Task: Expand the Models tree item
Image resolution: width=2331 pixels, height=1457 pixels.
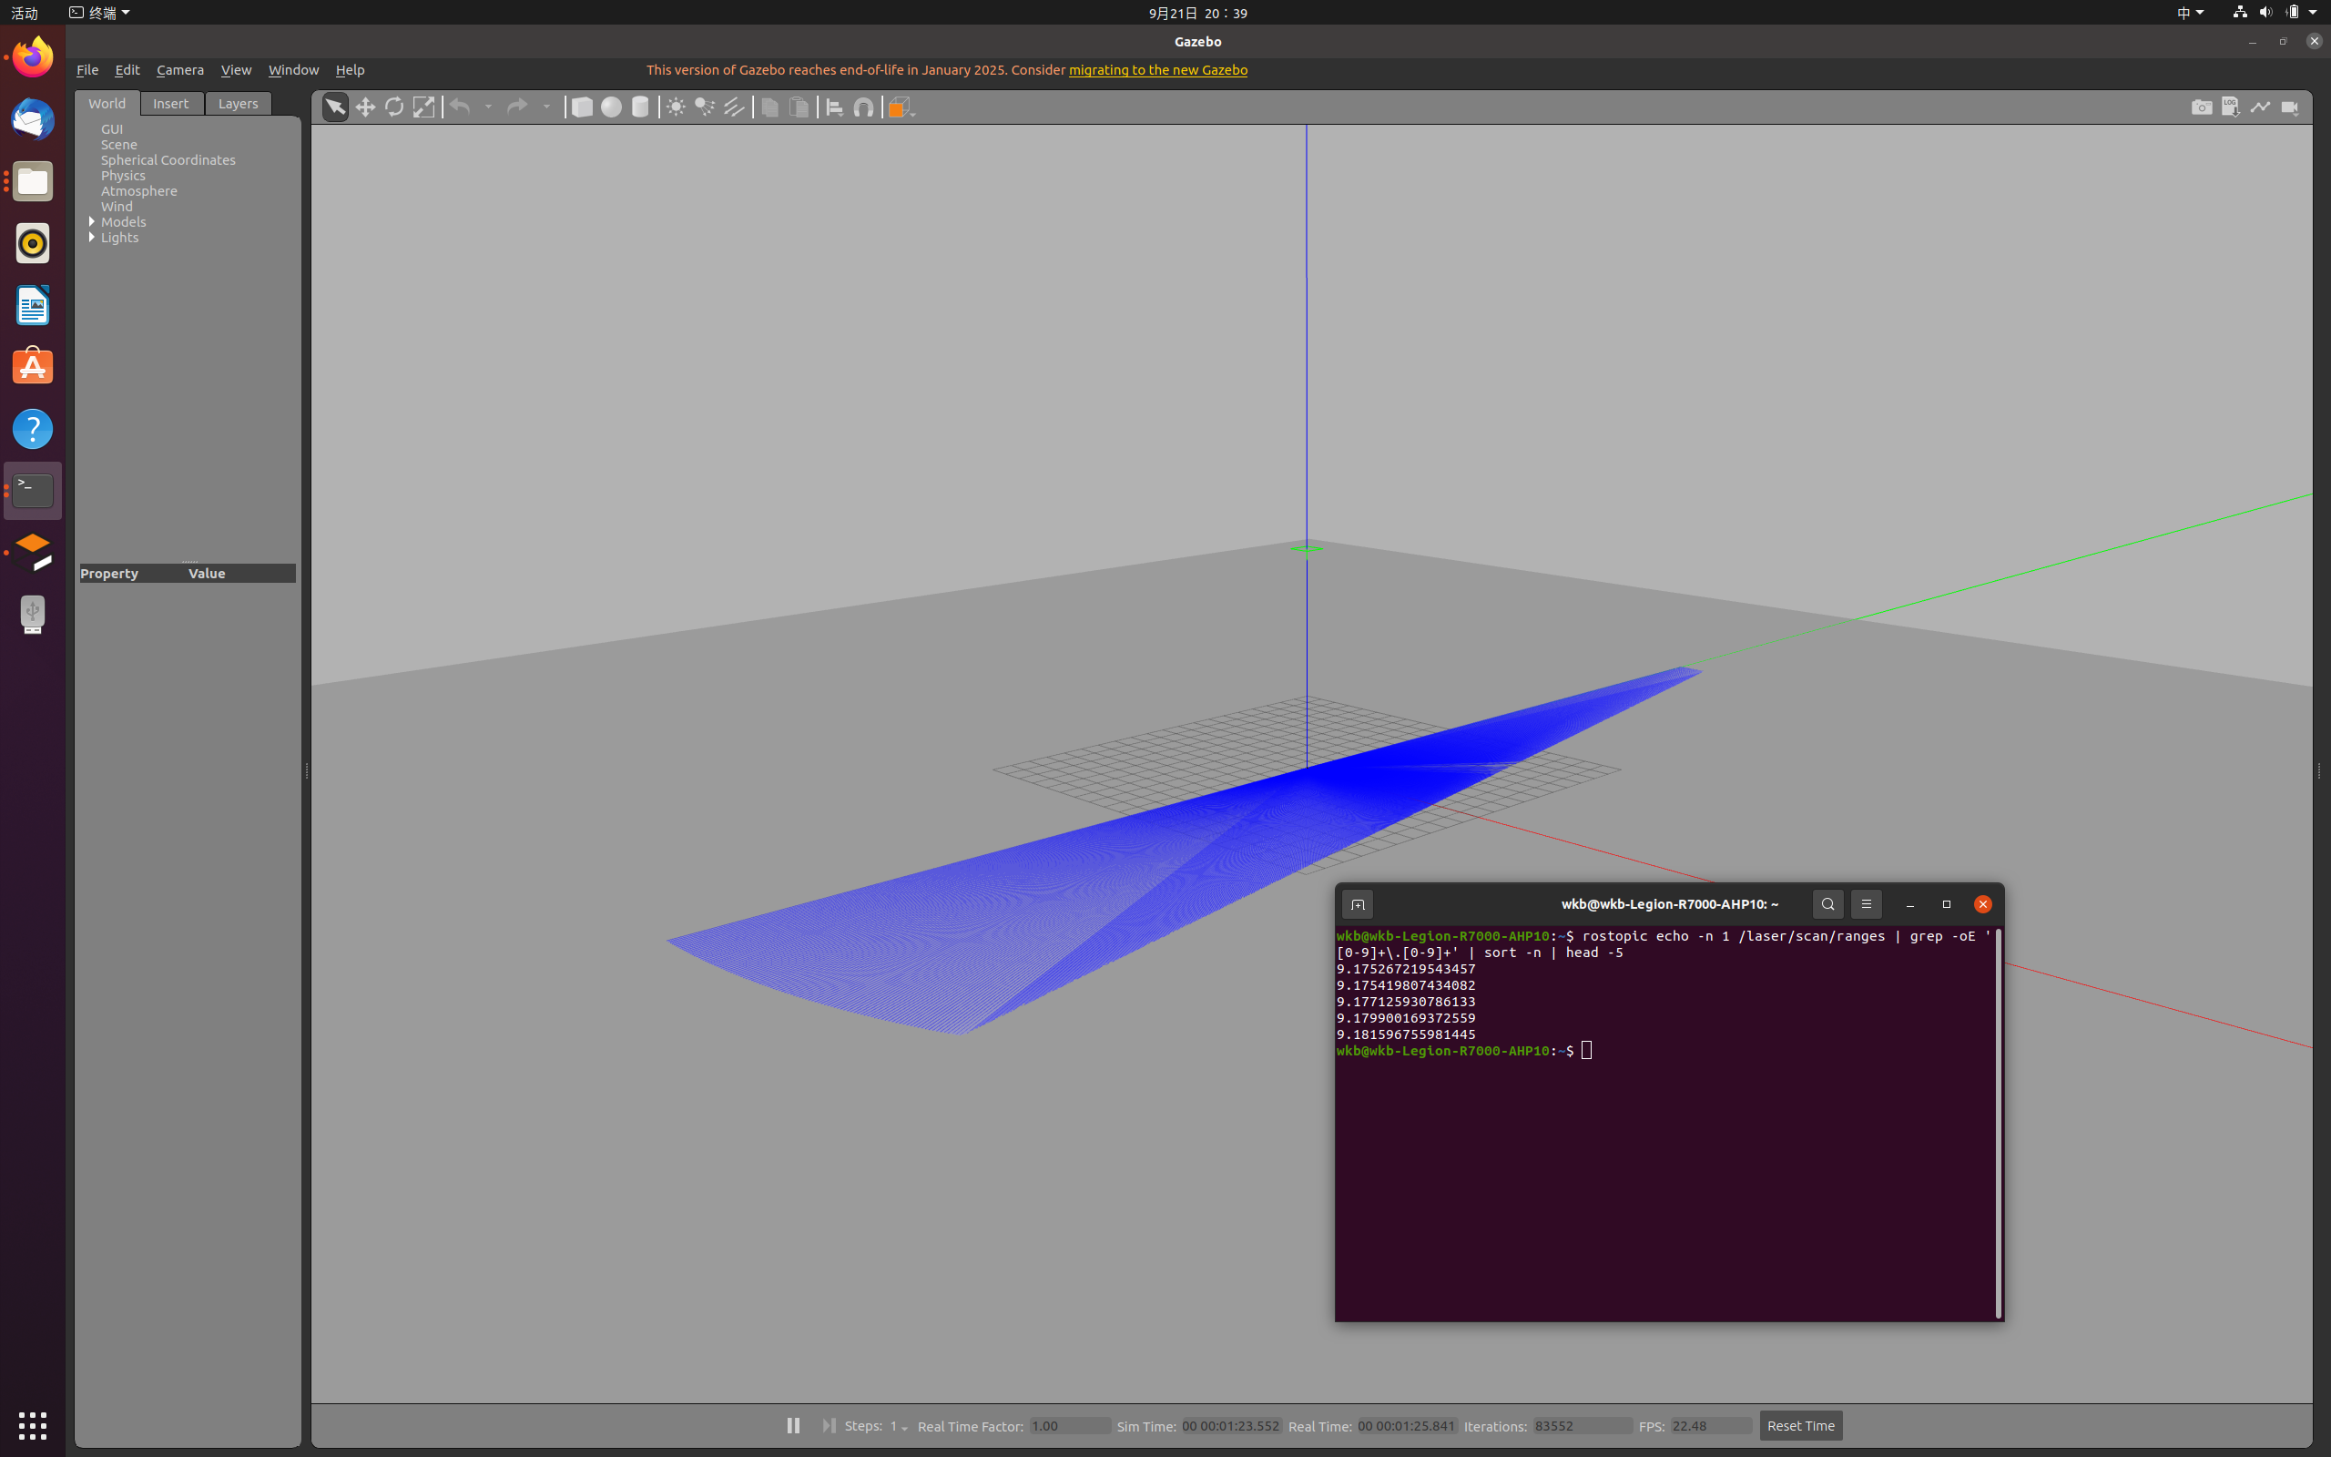Action: point(93,221)
